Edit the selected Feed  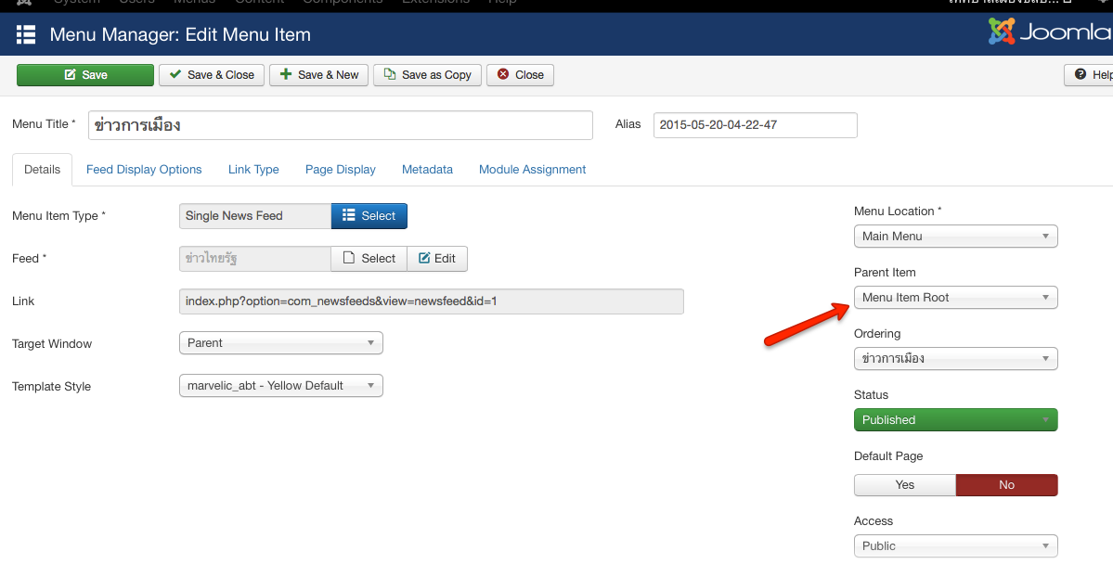click(436, 259)
